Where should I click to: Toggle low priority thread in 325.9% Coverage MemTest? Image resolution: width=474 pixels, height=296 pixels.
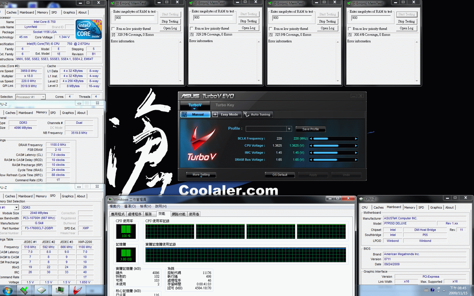(x=271, y=29)
